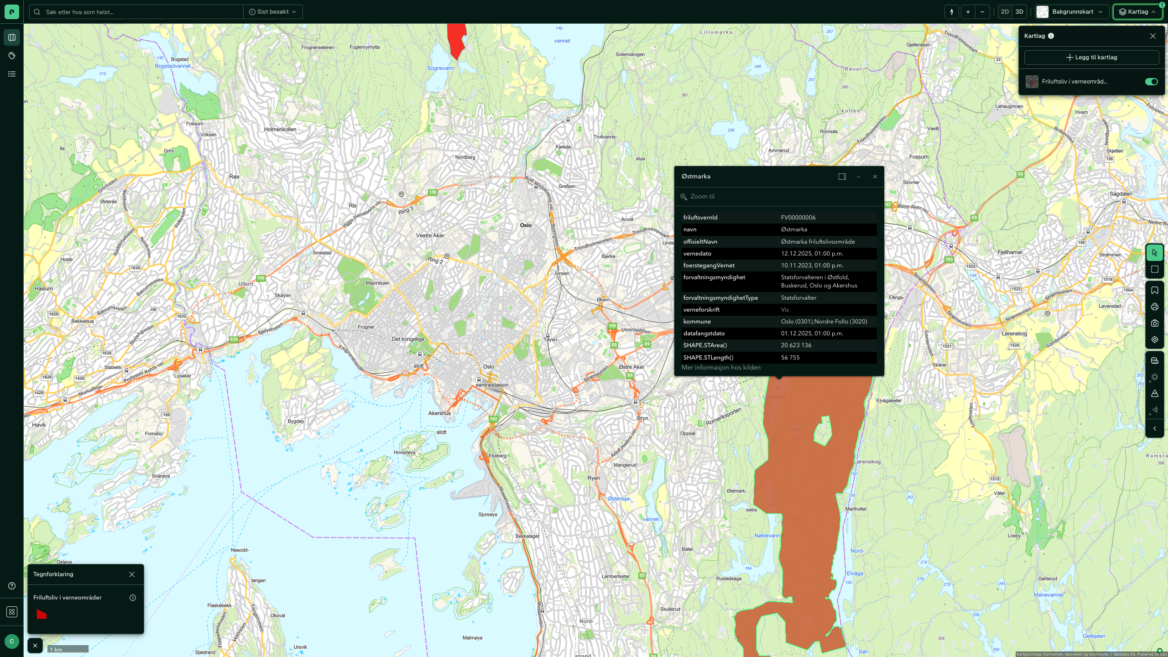1168x657 pixels.
Task: Collapse the Østmarka popup with chevron
Action: 859,177
